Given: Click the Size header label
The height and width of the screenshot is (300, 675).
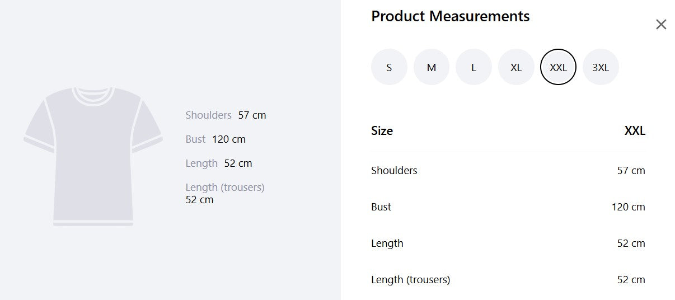Looking at the screenshot, I should (x=382, y=131).
